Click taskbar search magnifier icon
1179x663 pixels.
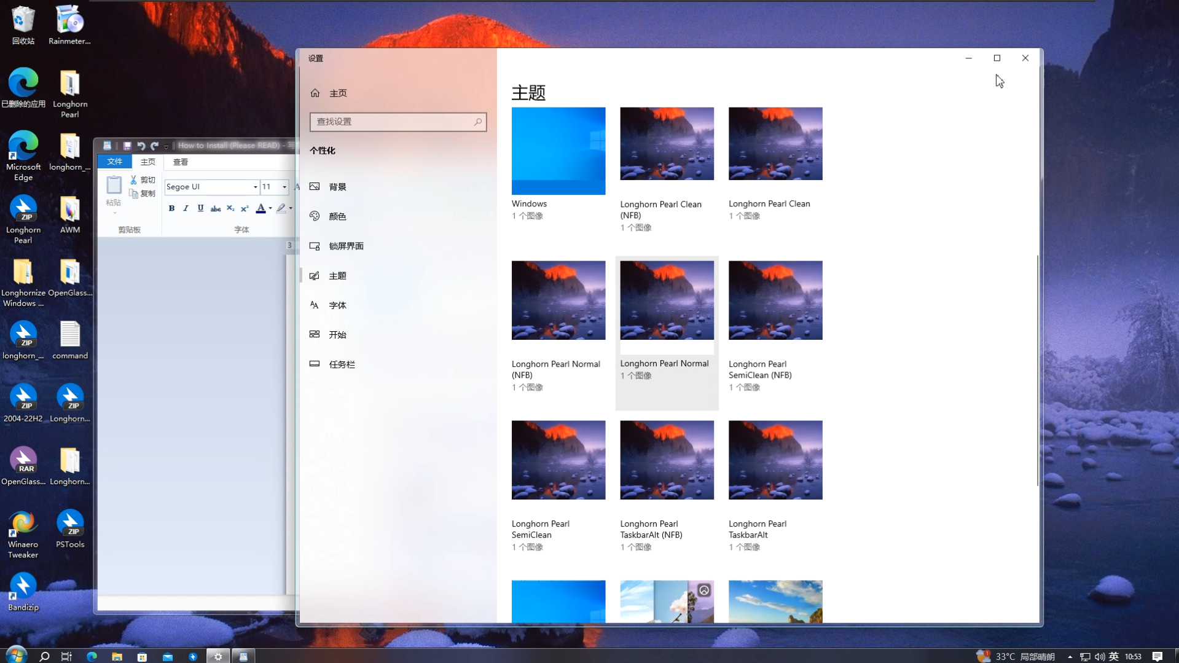pos(44,656)
